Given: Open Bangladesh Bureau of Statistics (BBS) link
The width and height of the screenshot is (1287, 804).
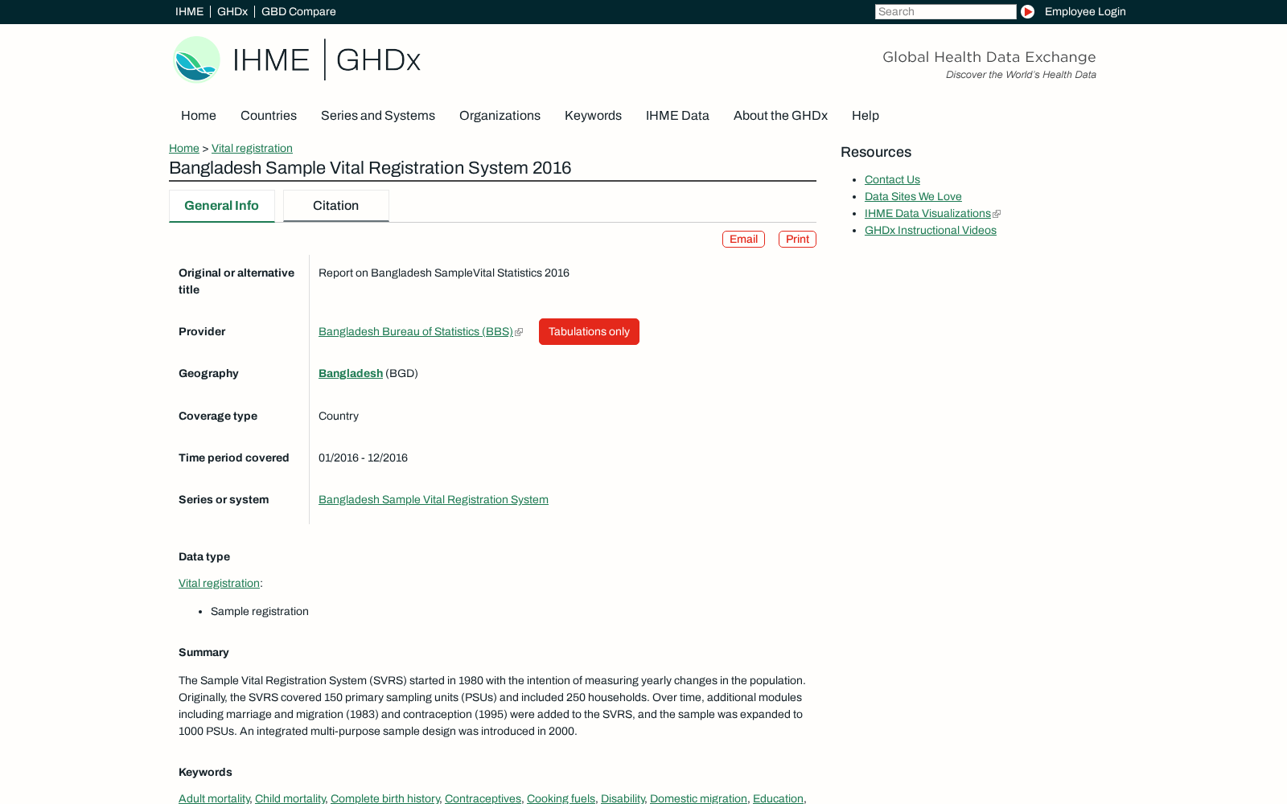Looking at the screenshot, I should click(416, 331).
